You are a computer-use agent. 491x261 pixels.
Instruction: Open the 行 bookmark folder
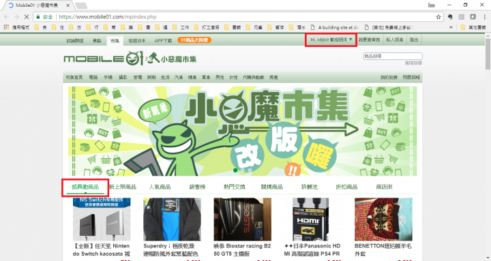[92, 27]
